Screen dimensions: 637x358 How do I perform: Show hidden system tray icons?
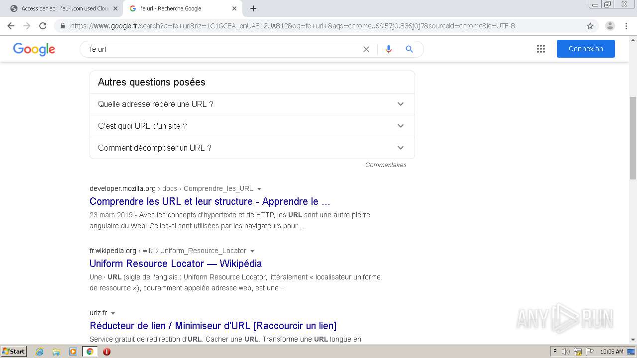coord(555,352)
